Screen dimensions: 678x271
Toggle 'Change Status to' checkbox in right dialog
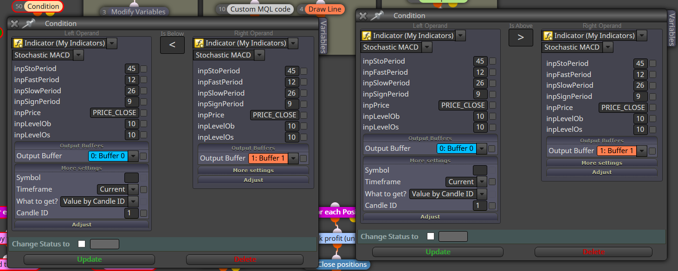(x=431, y=236)
